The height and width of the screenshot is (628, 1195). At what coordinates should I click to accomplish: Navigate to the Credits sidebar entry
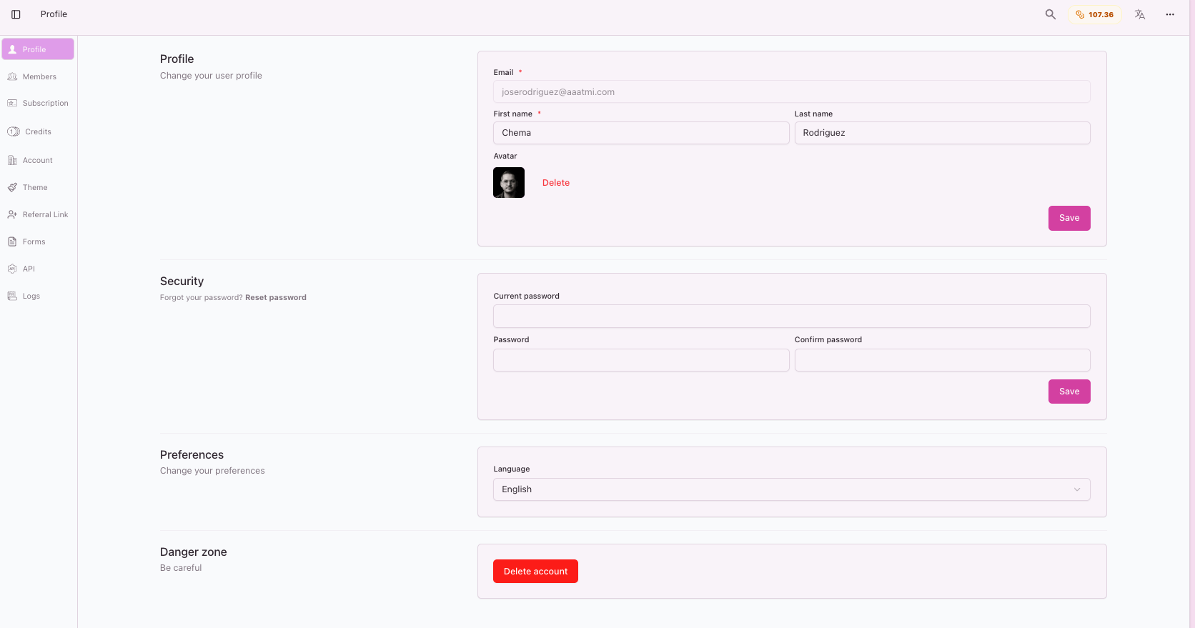[x=39, y=131]
